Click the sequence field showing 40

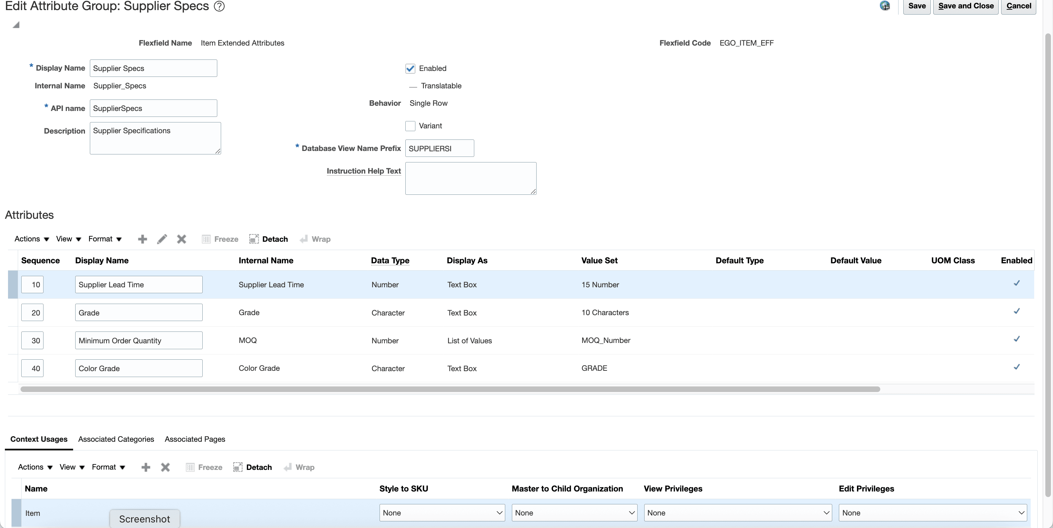32,368
